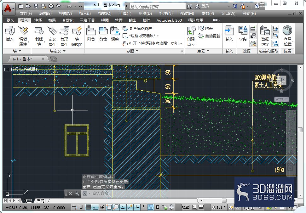This screenshot has width=306, height=213.
Task: Click the keyword search input field
Action: (157, 7)
